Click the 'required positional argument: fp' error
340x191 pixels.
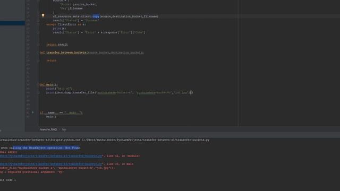(32, 172)
